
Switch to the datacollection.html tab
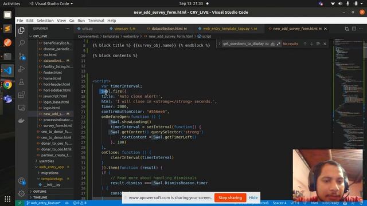(167, 29)
